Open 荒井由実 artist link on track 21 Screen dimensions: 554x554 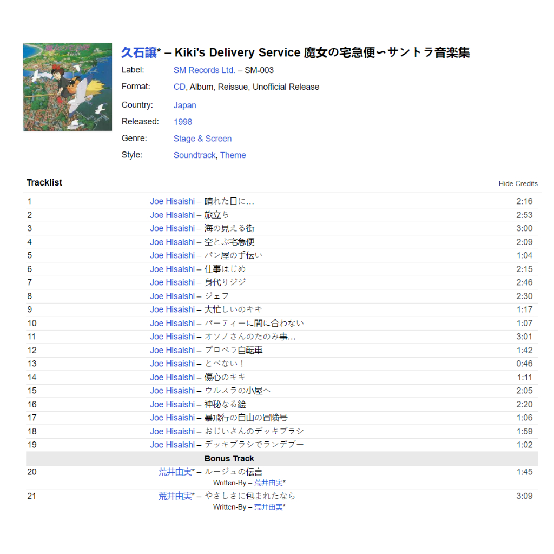(x=175, y=496)
